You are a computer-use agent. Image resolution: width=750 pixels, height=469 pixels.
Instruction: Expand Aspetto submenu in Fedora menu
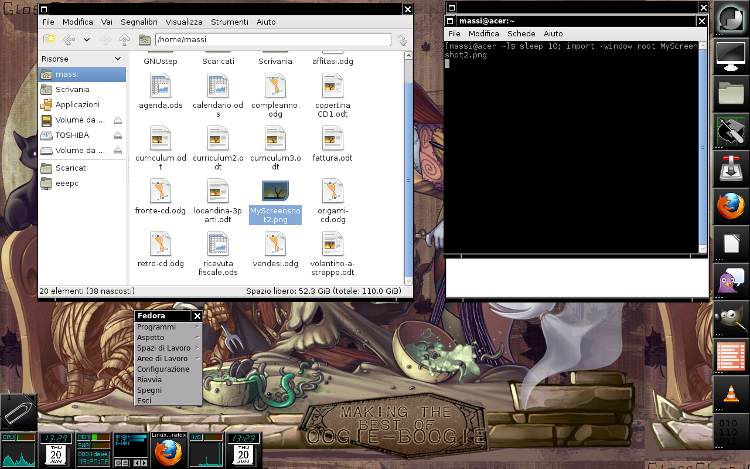point(169,338)
